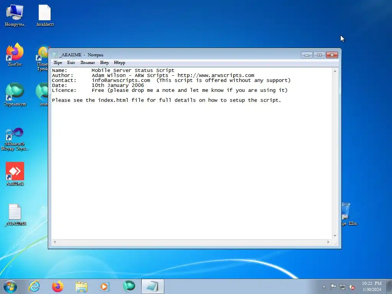Open the fourth menu in Notepad's menu bar
Screen dimensions: 392x294
click(x=104, y=62)
